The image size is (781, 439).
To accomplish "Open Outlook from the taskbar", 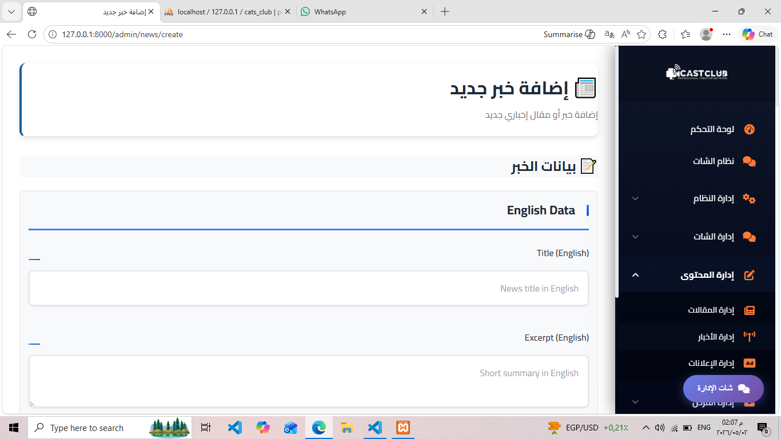I will pyautogui.click(x=290, y=428).
